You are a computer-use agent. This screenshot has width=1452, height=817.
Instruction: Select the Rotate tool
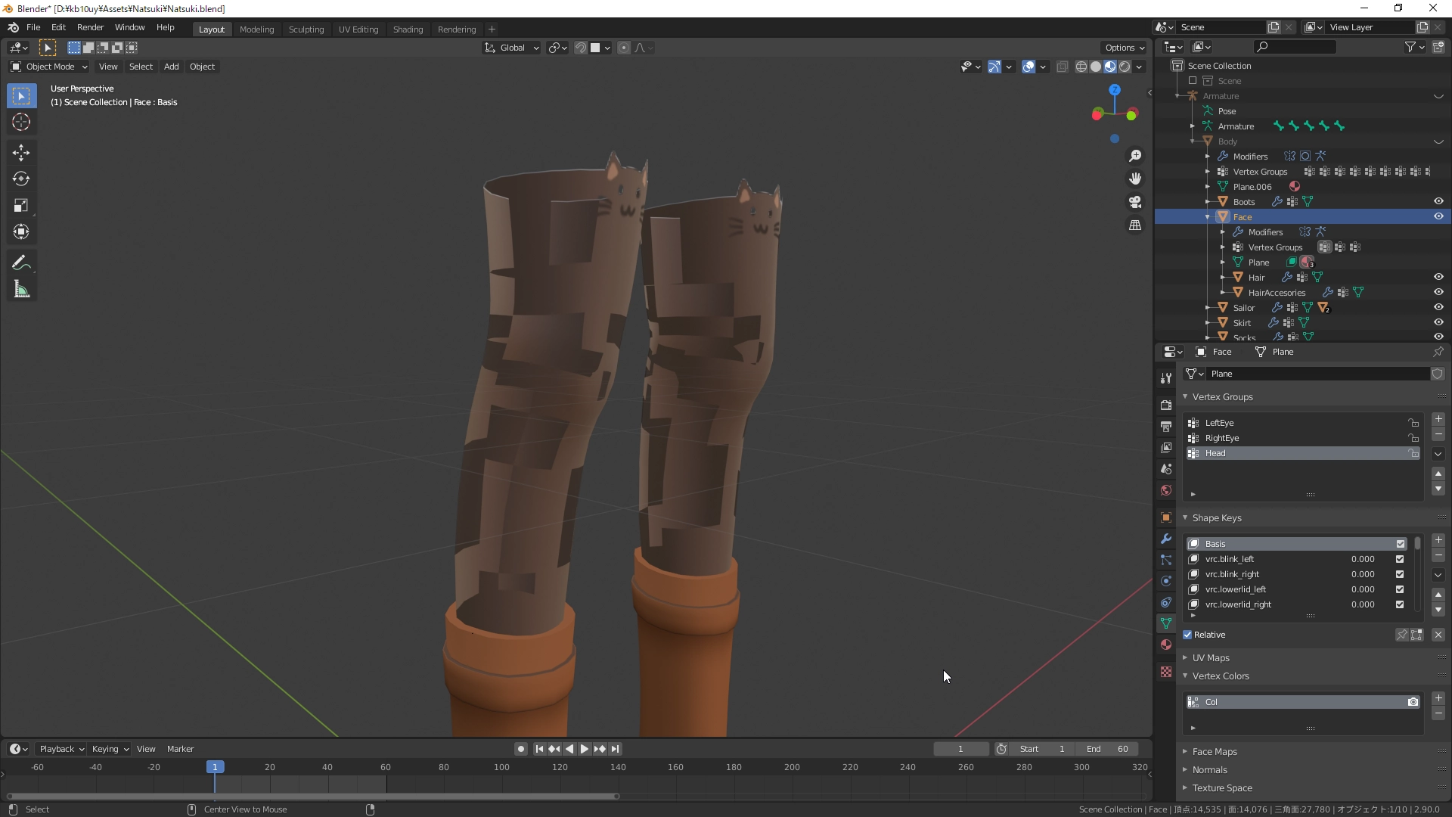click(21, 179)
